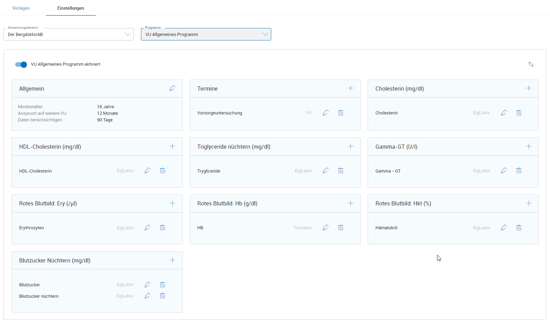
Task: Edit the Trygliceride entry
Action: point(325,170)
